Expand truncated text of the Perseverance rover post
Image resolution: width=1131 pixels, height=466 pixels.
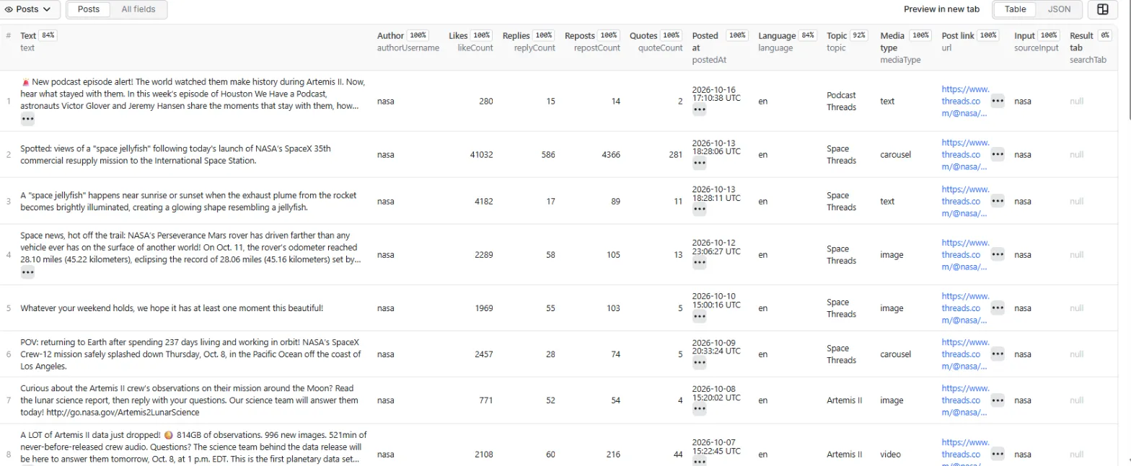pyautogui.click(x=27, y=272)
